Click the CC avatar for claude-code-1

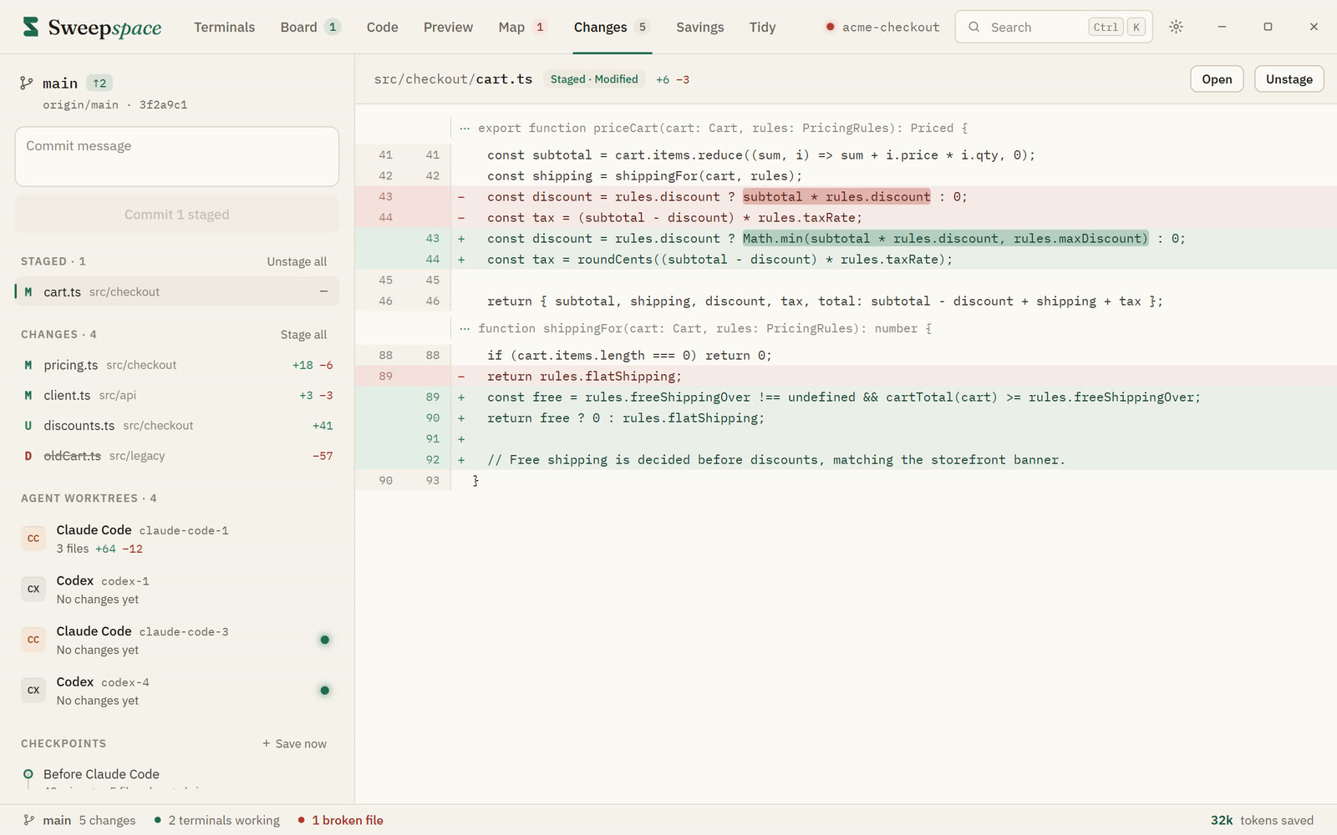tap(33, 539)
